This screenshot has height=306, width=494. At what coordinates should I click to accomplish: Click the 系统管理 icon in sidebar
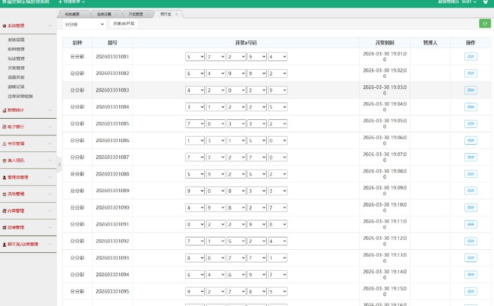4,26
